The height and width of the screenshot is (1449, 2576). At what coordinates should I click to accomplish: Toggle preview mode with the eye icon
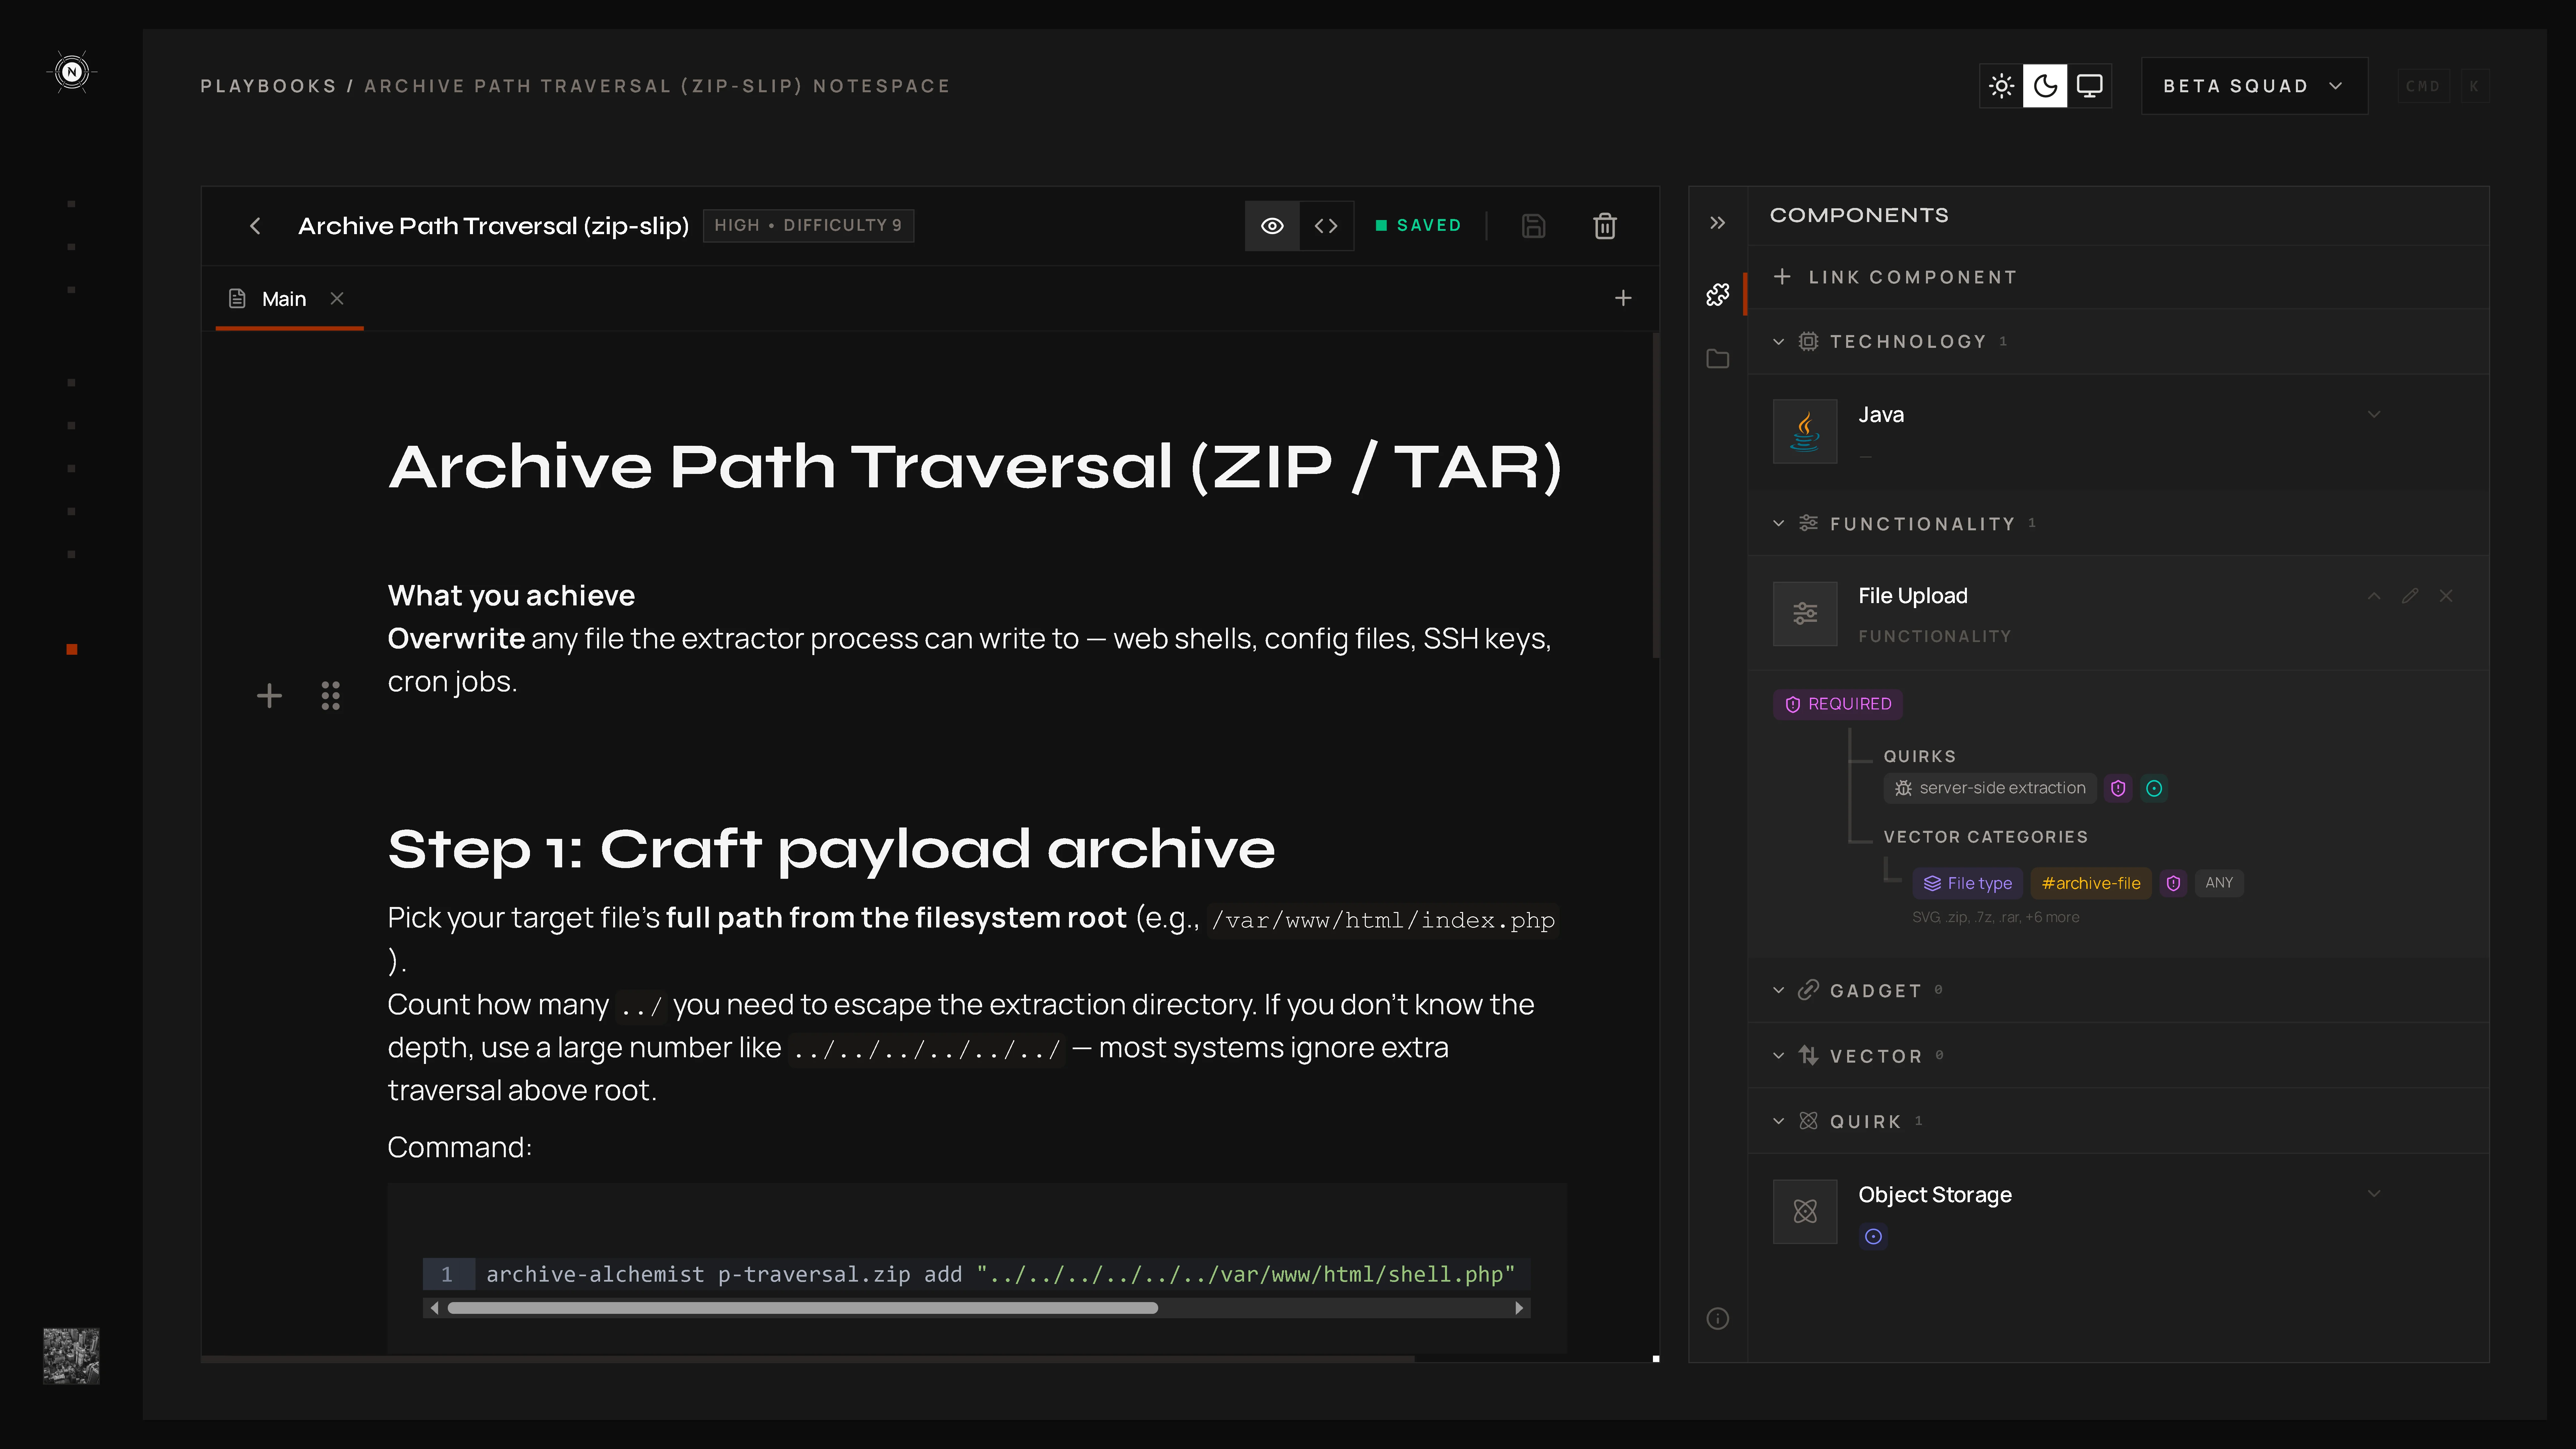(1272, 226)
